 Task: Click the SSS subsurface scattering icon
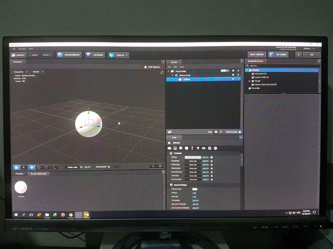click(204, 148)
